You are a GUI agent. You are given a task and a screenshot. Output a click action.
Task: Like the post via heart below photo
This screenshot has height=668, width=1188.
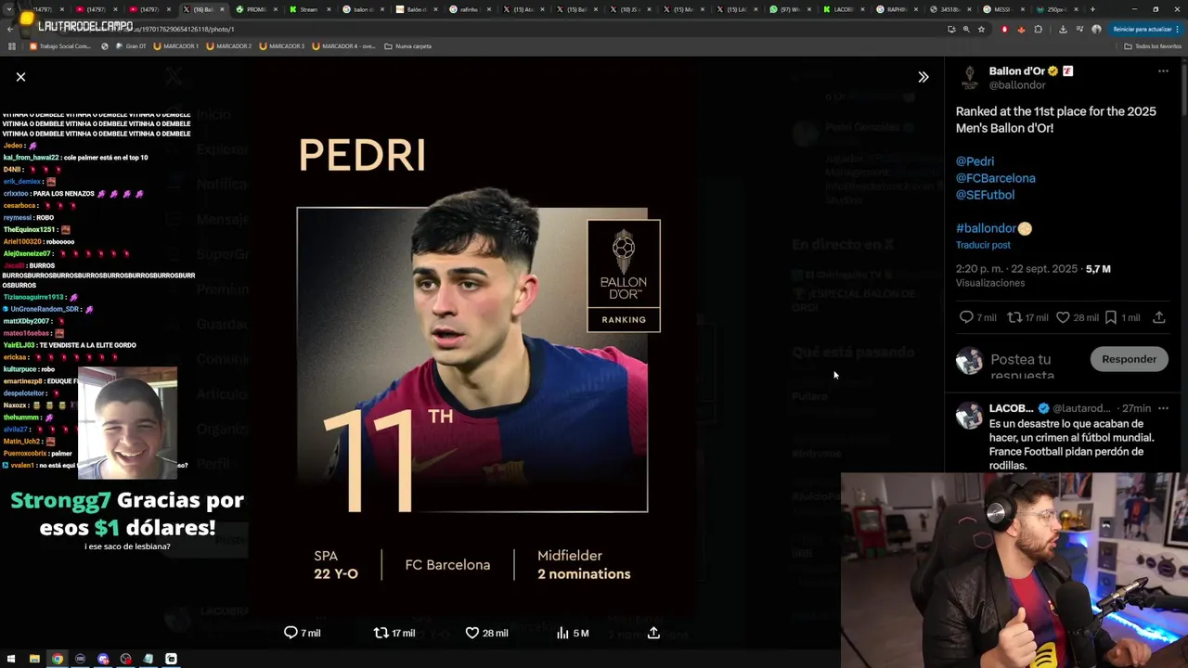(x=471, y=633)
